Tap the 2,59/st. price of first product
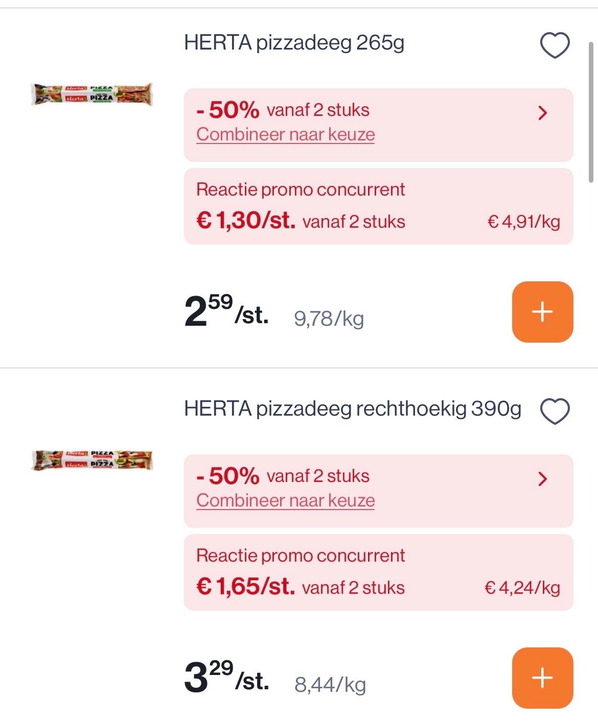The height and width of the screenshot is (724, 598). [x=226, y=311]
